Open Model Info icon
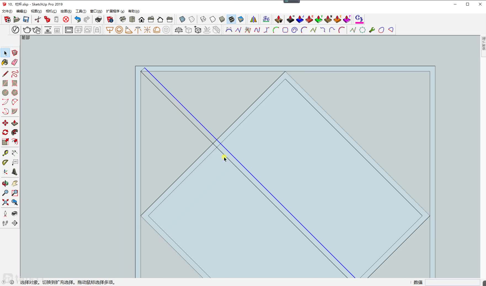Viewport: 486px width, 286px height. 110,19
